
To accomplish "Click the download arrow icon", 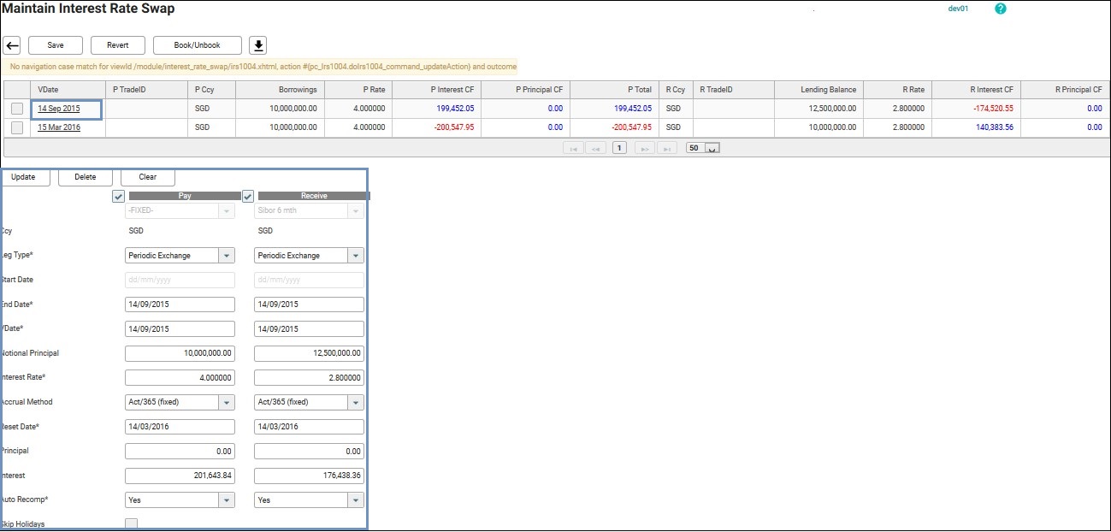I will point(257,45).
